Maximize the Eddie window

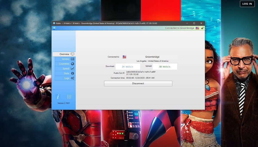click(194, 23)
